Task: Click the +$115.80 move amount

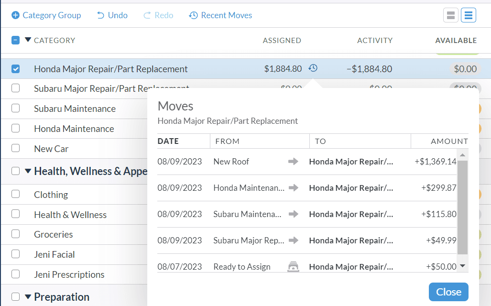Action: click(439, 214)
